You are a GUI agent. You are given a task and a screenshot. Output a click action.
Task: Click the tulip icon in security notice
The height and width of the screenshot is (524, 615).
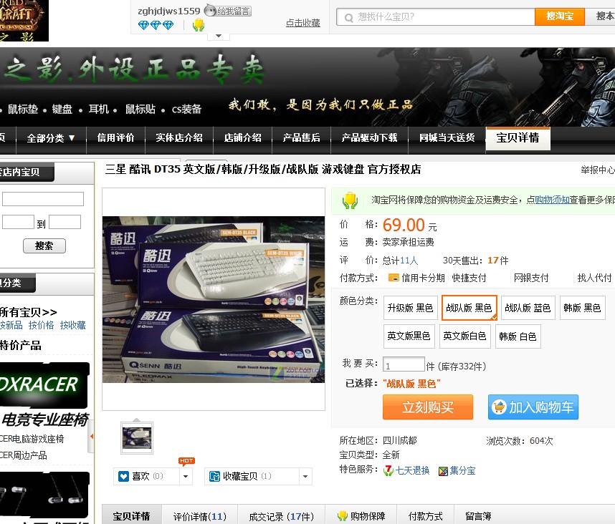tap(350, 200)
